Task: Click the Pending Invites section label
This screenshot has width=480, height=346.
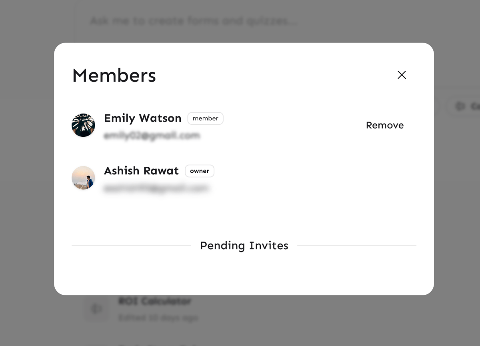Action: [x=244, y=246]
